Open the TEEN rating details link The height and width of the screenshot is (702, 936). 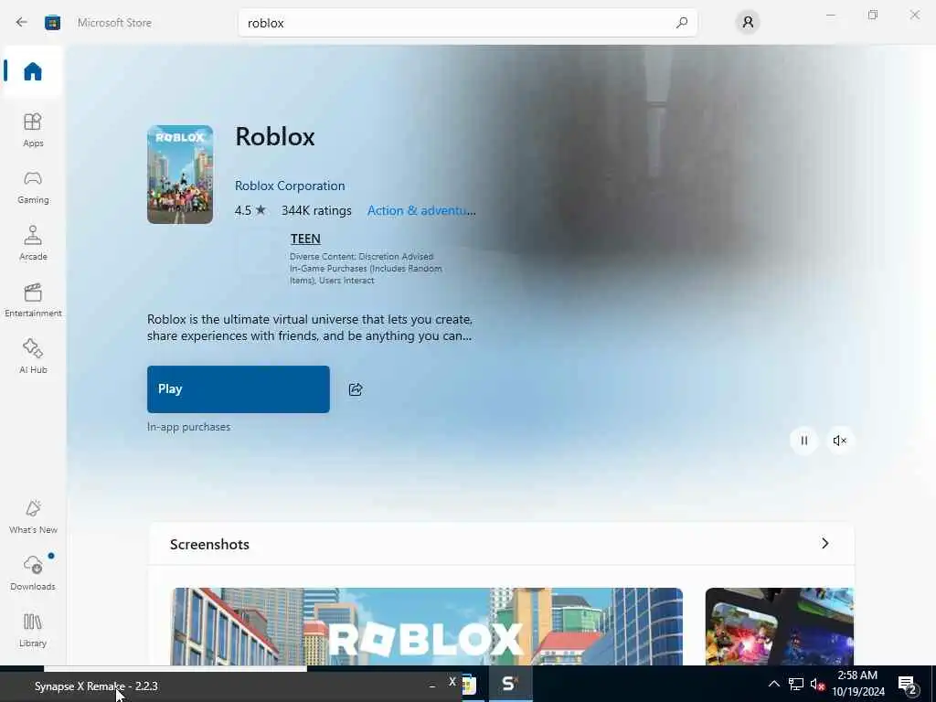click(x=305, y=239)
